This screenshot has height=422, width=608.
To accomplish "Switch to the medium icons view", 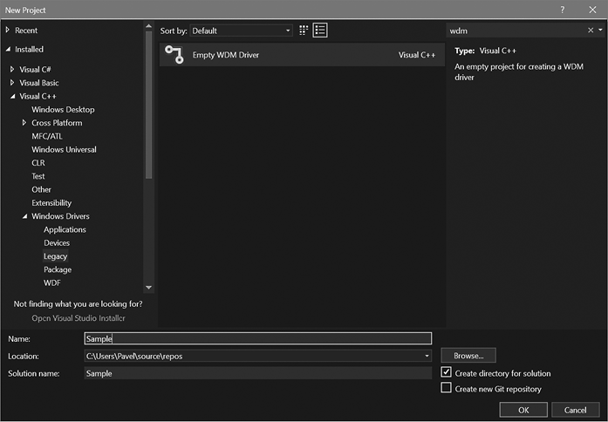I will (x=304, y=31).
